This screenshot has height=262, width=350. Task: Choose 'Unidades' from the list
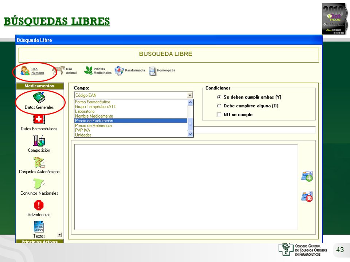131,135
